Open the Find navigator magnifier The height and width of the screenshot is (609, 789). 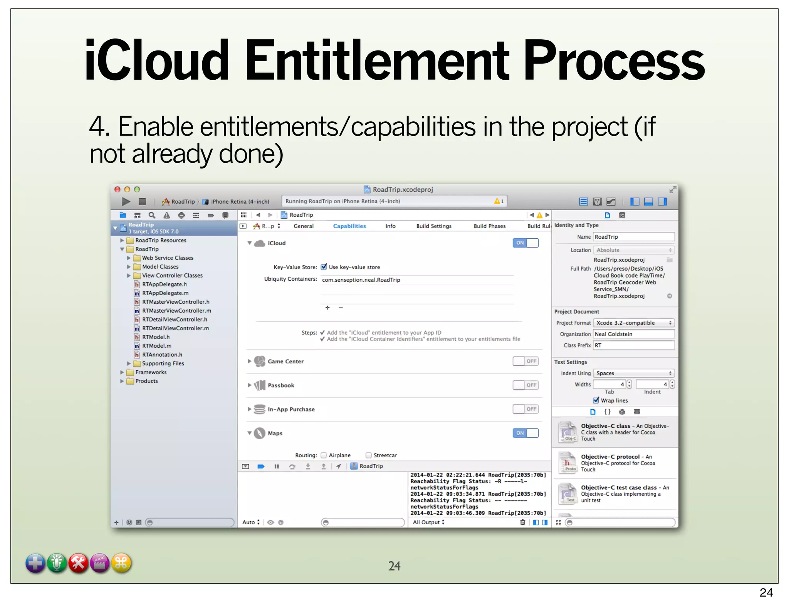pyautogui.click(x=152, y=215)
